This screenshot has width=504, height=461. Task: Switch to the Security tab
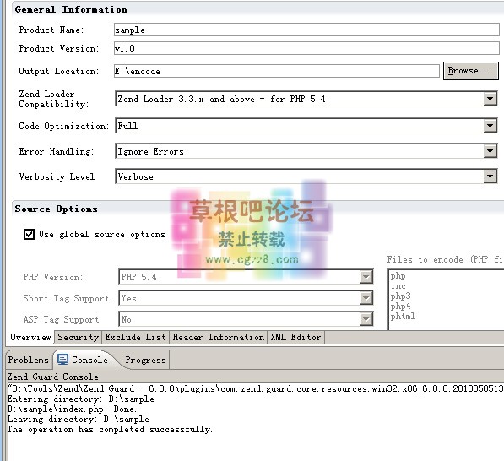79,337
